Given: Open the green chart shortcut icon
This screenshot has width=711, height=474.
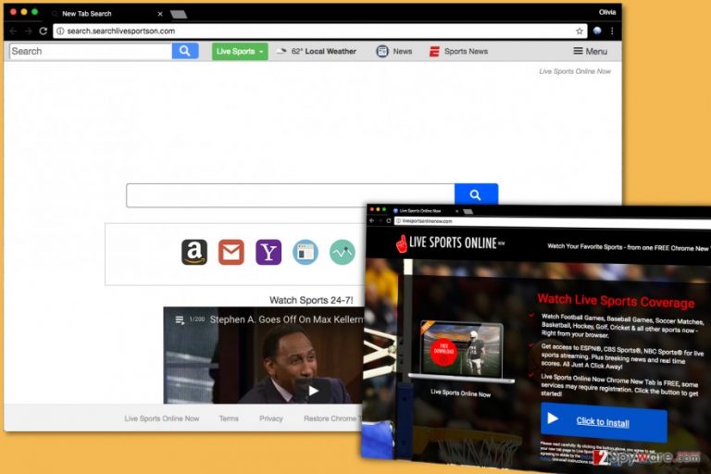Looking at the screenshot, I should [343, 252].
